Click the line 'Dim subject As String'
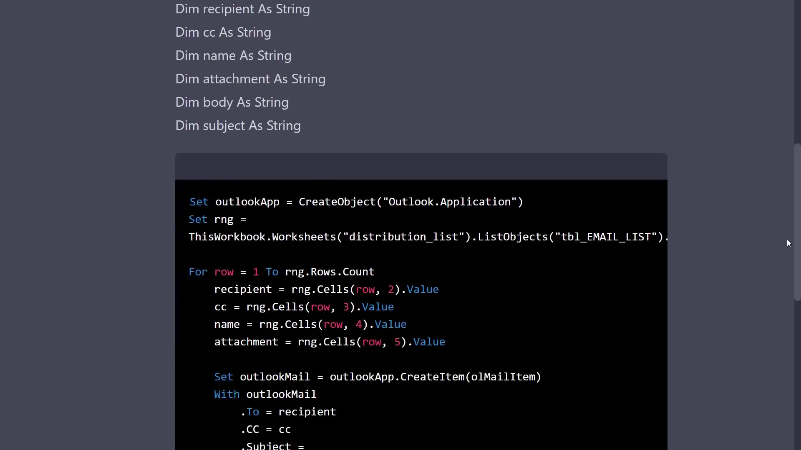 click(238, 125)
